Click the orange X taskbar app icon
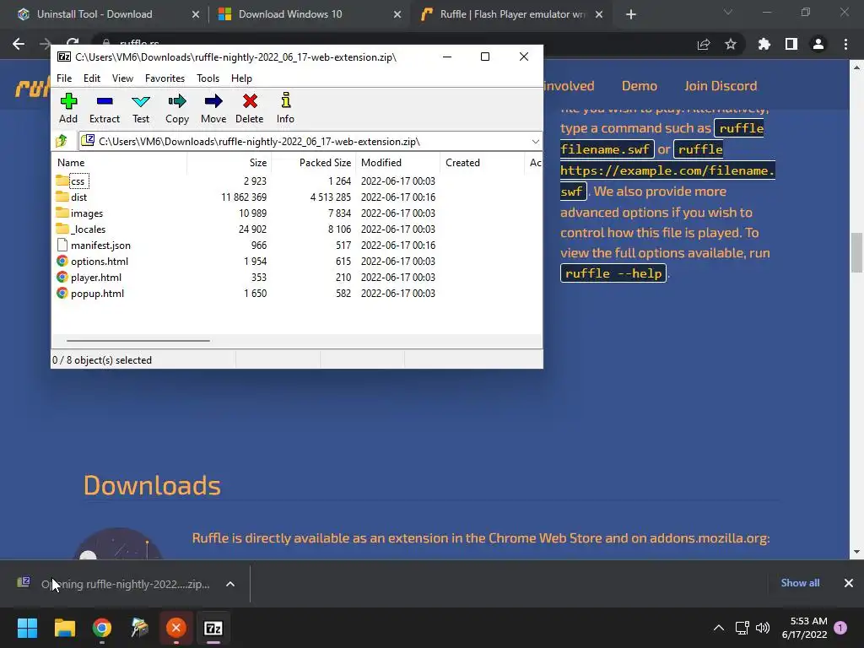The height and width of the screenshot is (648, 864). [x=176, y=628]
